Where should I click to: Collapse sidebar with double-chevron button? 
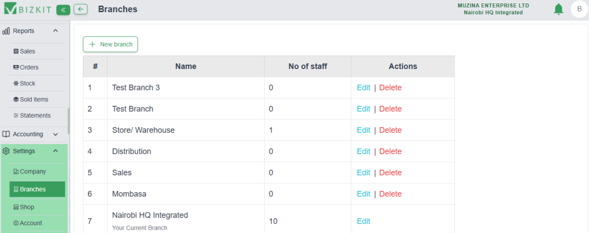(x=63, y=10)
